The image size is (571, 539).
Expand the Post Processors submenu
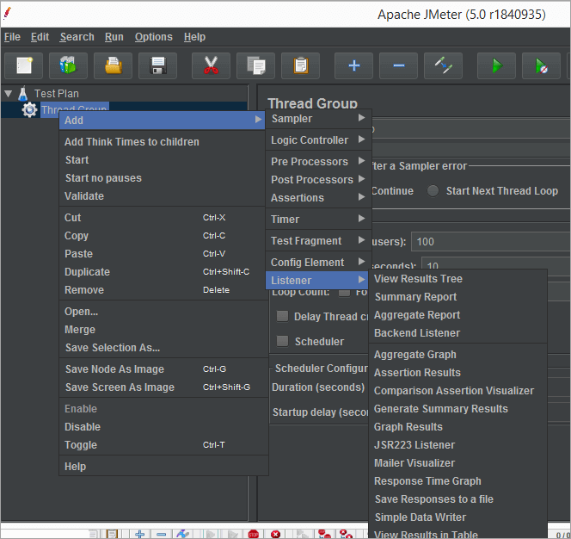[x=318, y=179]
